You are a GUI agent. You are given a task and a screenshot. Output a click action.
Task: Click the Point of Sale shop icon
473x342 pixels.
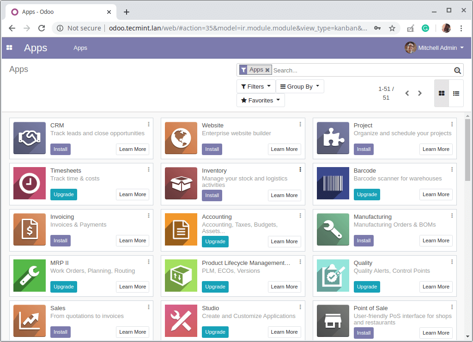333,321
